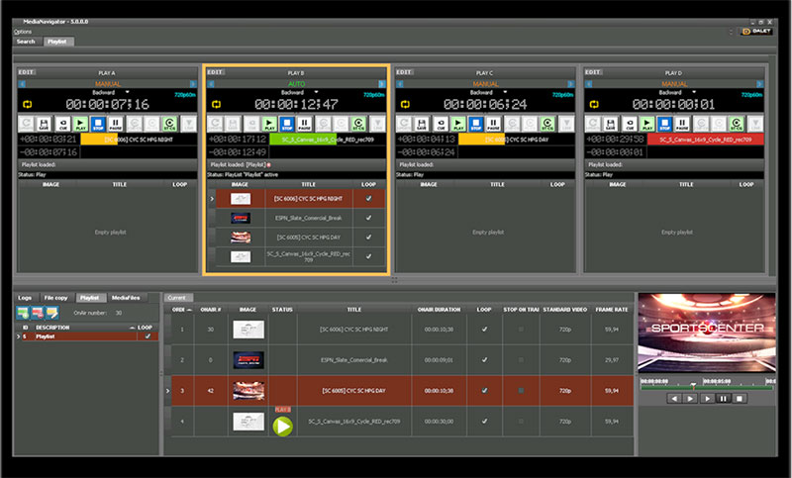Click Pause in the PLAY A transport
Viewport: 792px width, 478px height.
coord(116,123)
